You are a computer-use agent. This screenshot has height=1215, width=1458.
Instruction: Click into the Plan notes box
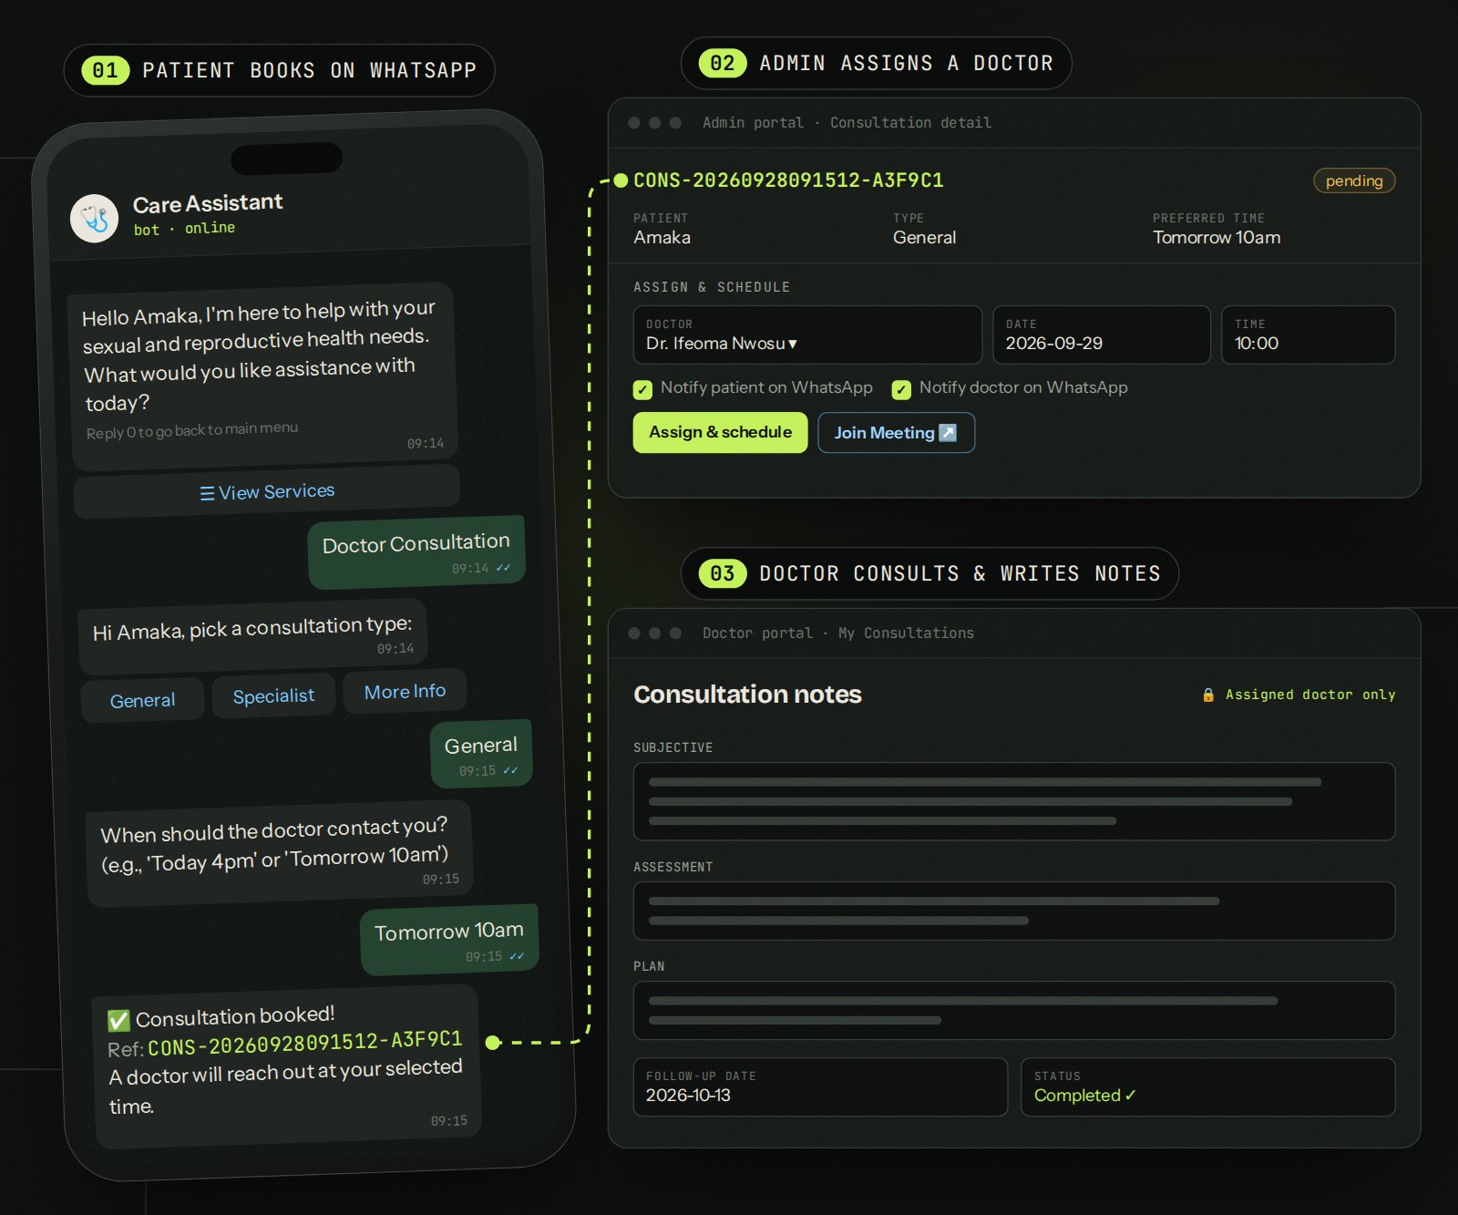pyautogui.click(x=1014, y=1010)
